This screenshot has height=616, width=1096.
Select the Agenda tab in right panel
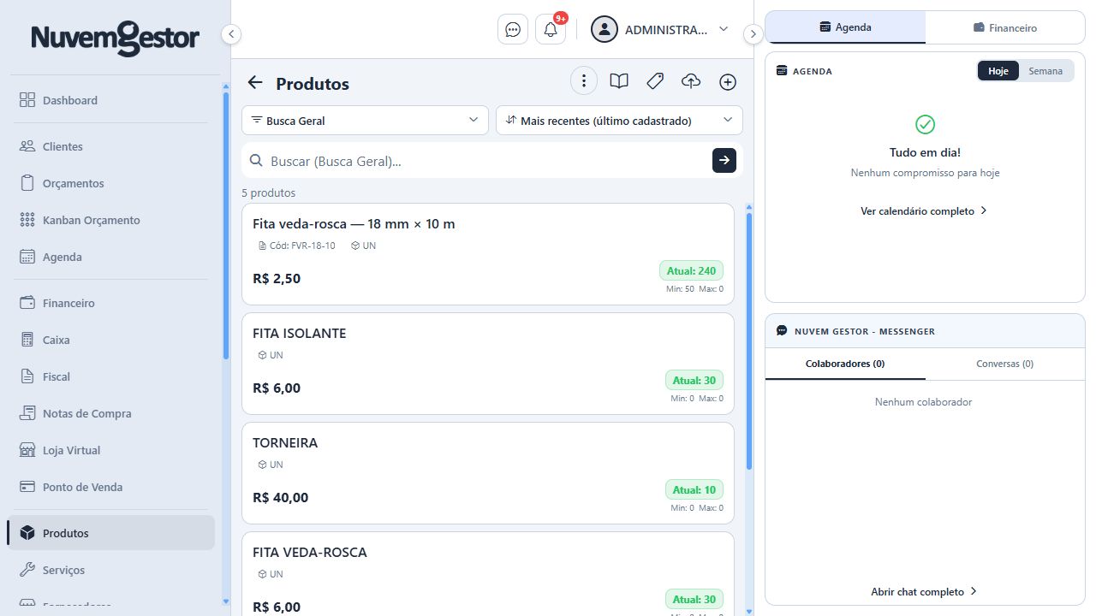coord(845,27)
